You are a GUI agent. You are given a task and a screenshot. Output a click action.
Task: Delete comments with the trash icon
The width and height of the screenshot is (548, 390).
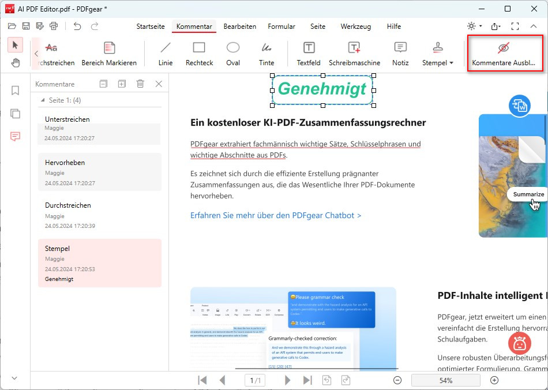tap(140, 84)
